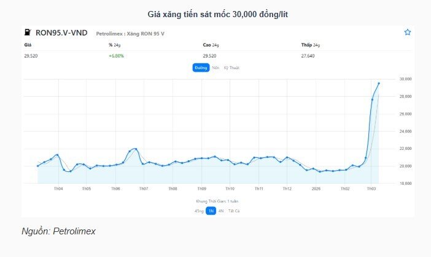The width and height of the screenshot is (431, 257).
Task: Click the Th06 x-axis label
Action: coord(115,188)
